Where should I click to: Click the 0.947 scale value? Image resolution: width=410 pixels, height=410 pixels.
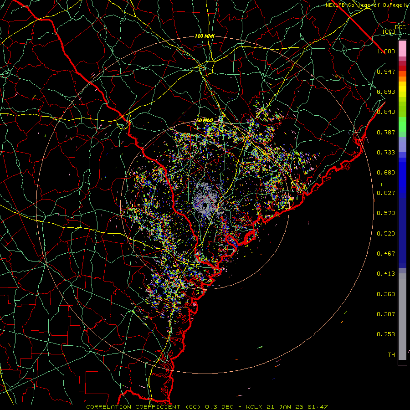[386, 72]
